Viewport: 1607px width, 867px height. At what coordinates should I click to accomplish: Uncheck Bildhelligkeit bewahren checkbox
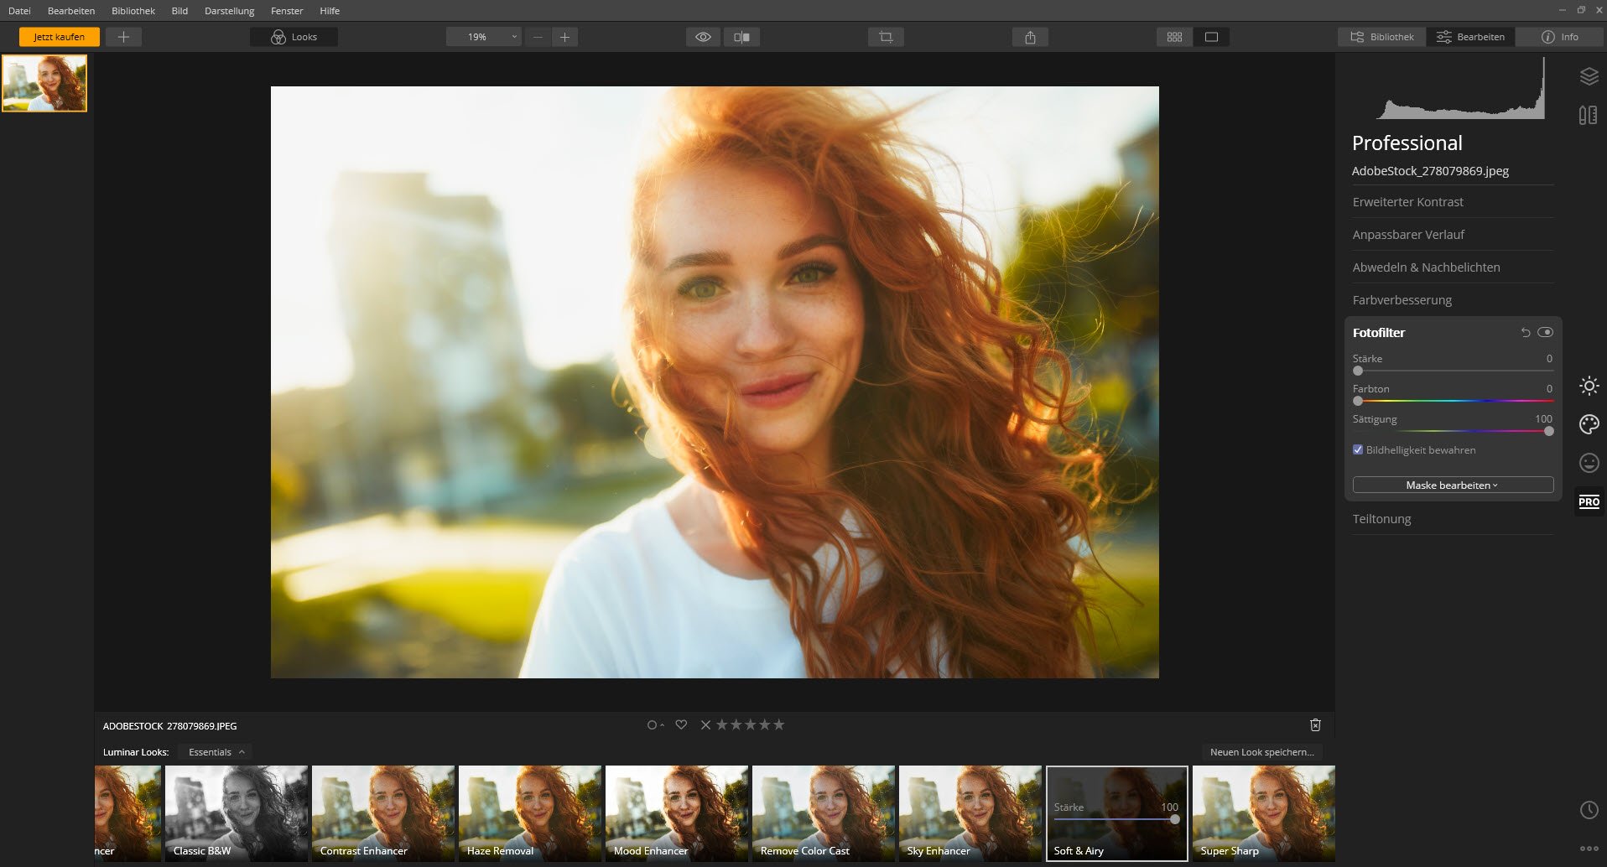[x=1358, y=450]
